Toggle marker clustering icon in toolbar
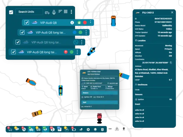The height and width of the screenshot is (137, 183). [x=81, y=129]
